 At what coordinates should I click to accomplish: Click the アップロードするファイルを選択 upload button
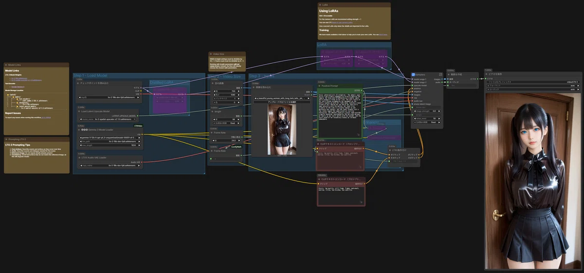point(282,102)
